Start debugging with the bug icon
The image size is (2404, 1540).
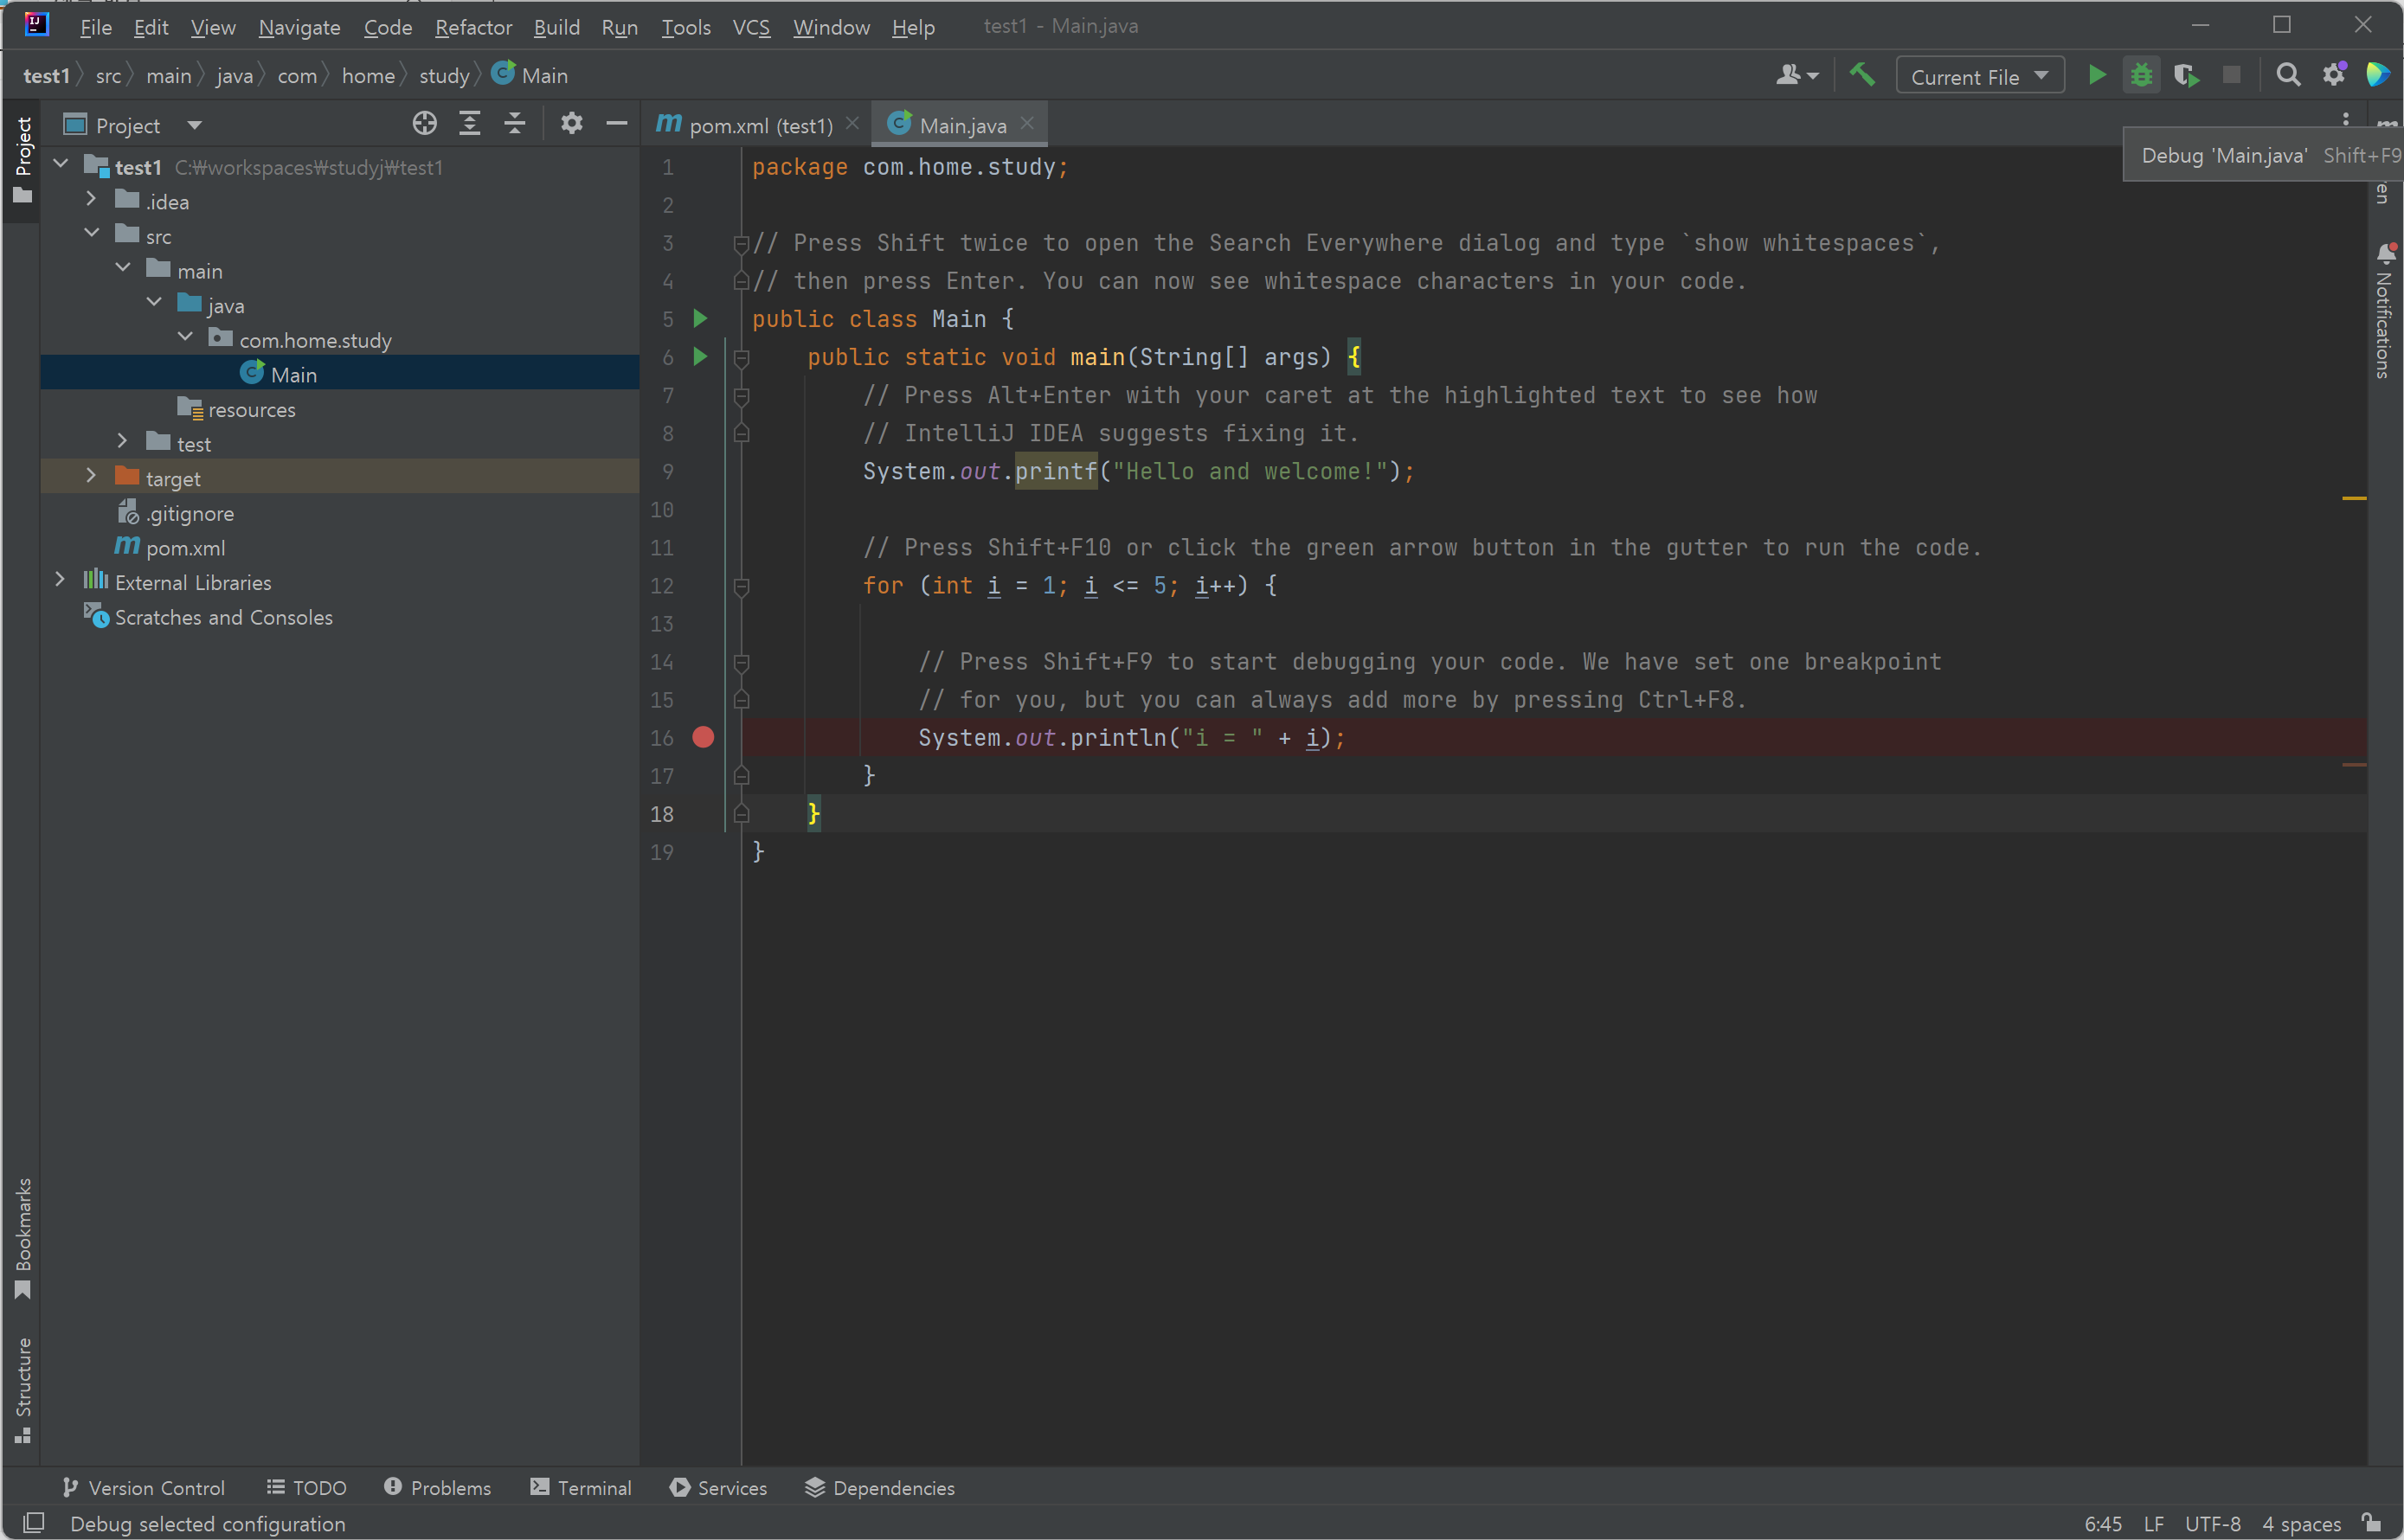[x=2141, y=75]
